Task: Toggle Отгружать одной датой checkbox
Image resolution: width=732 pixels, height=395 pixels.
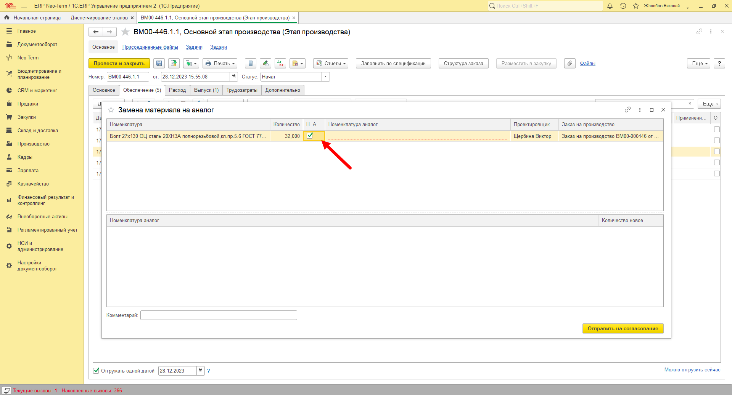Action: click(96, 371)
